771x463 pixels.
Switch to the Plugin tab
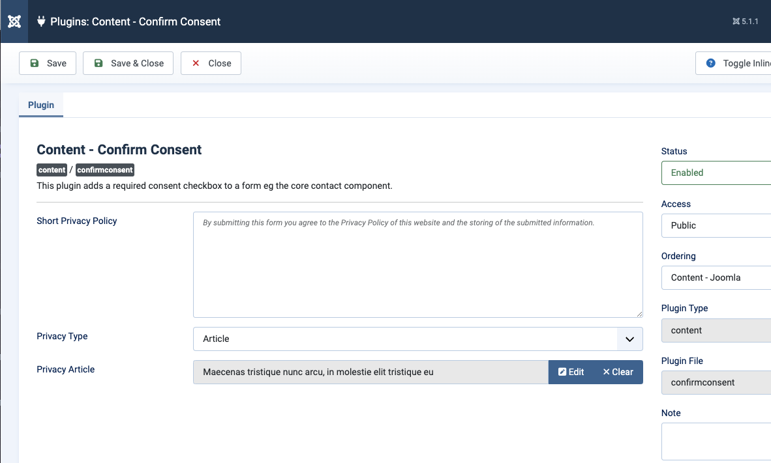[41, 105]
